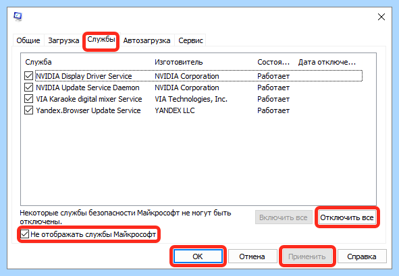
Task: Click Работает status in NVIDIA Update Service row
Action: 273,88
